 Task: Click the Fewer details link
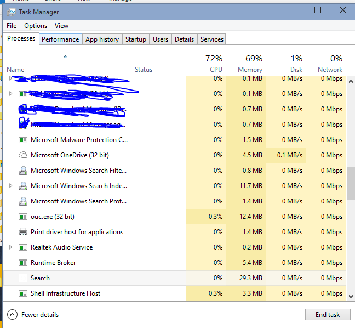[40, 315]
